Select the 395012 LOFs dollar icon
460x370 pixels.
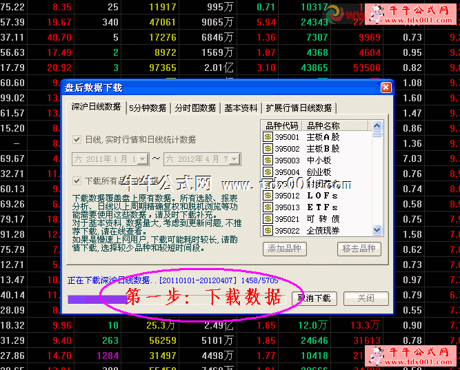pyautogui.click(x=268, y=196)
